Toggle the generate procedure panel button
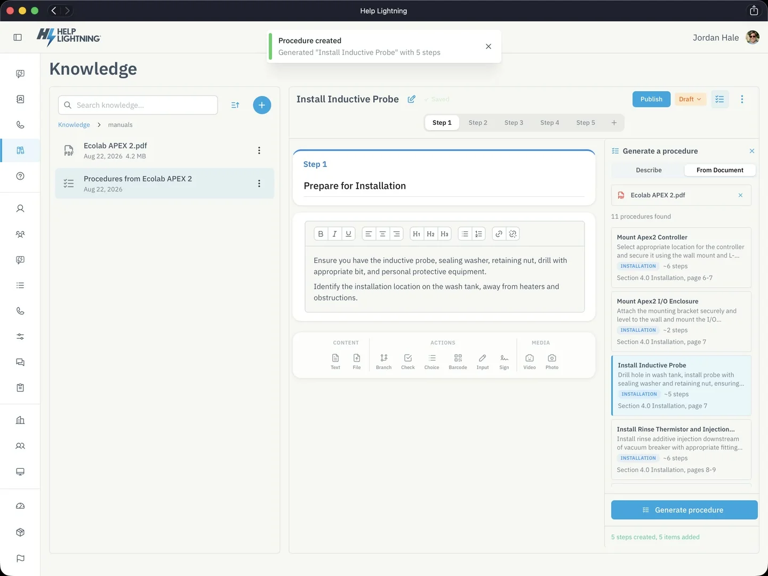Screen dimensions: 768x576 [719, 99]
